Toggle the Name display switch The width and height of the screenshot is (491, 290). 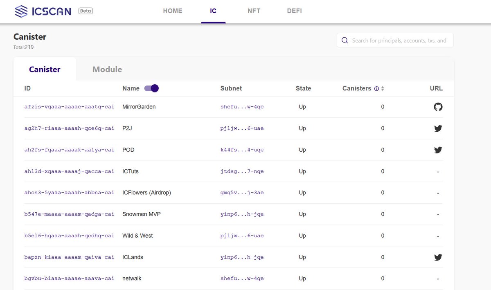click(151, 88)
